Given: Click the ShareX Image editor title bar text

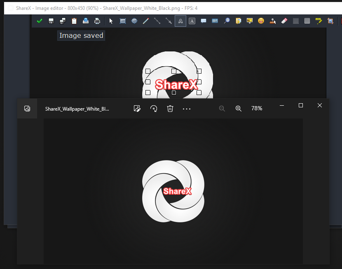Looking at the screenshot, I should [x=107, y=8].
